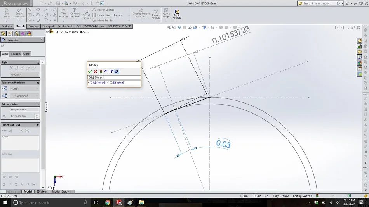Viewport: 369px width, 207px height.
Task: Open the .12 (Document) precision dropdown
Action: [x=24, y=96]
